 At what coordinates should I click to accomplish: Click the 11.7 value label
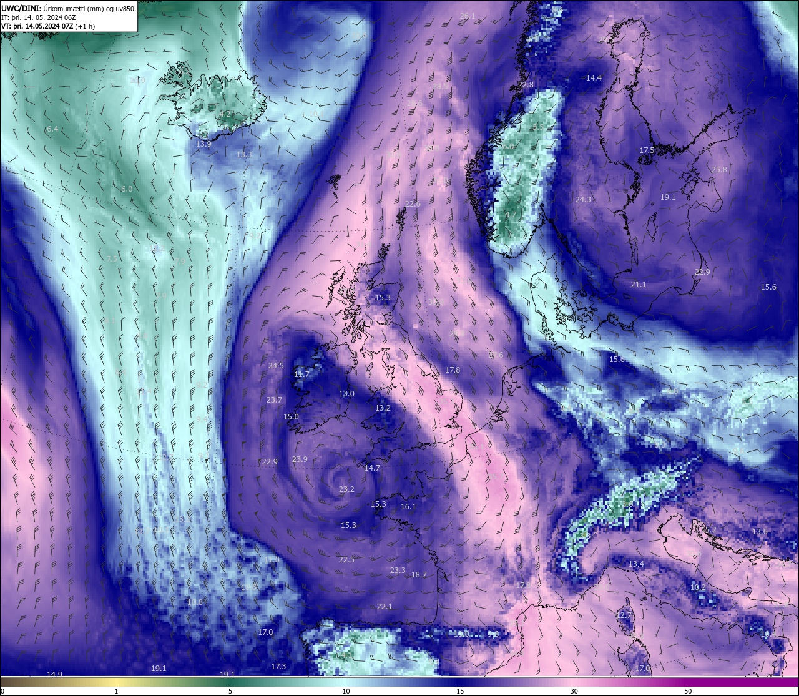pyautogui.click(x=301, y=374)
